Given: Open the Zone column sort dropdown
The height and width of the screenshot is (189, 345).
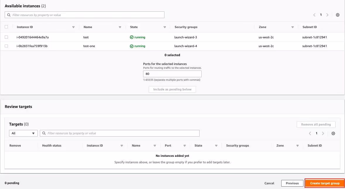Looking at the screenshot, I should click(x=293, y=27).
